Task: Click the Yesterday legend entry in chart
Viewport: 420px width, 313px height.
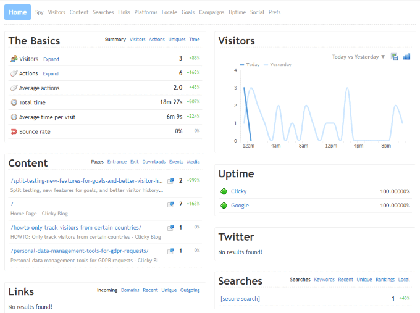Action: click(x=277, y=65)
